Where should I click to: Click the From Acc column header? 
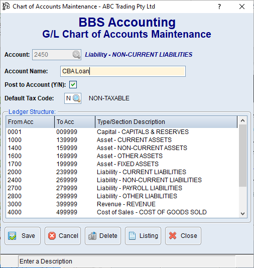(x=30, y=122)
